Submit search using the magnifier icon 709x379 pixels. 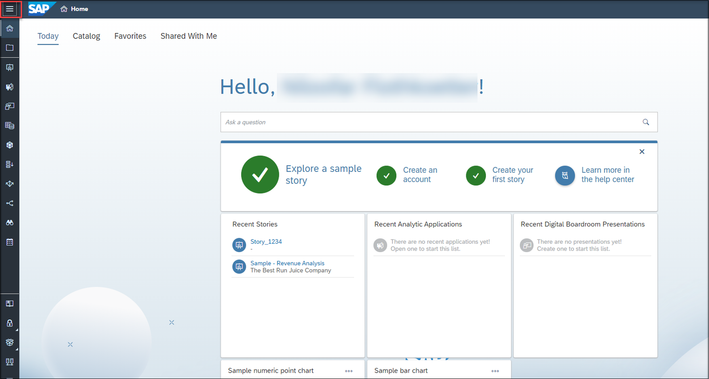pos(646,122)
